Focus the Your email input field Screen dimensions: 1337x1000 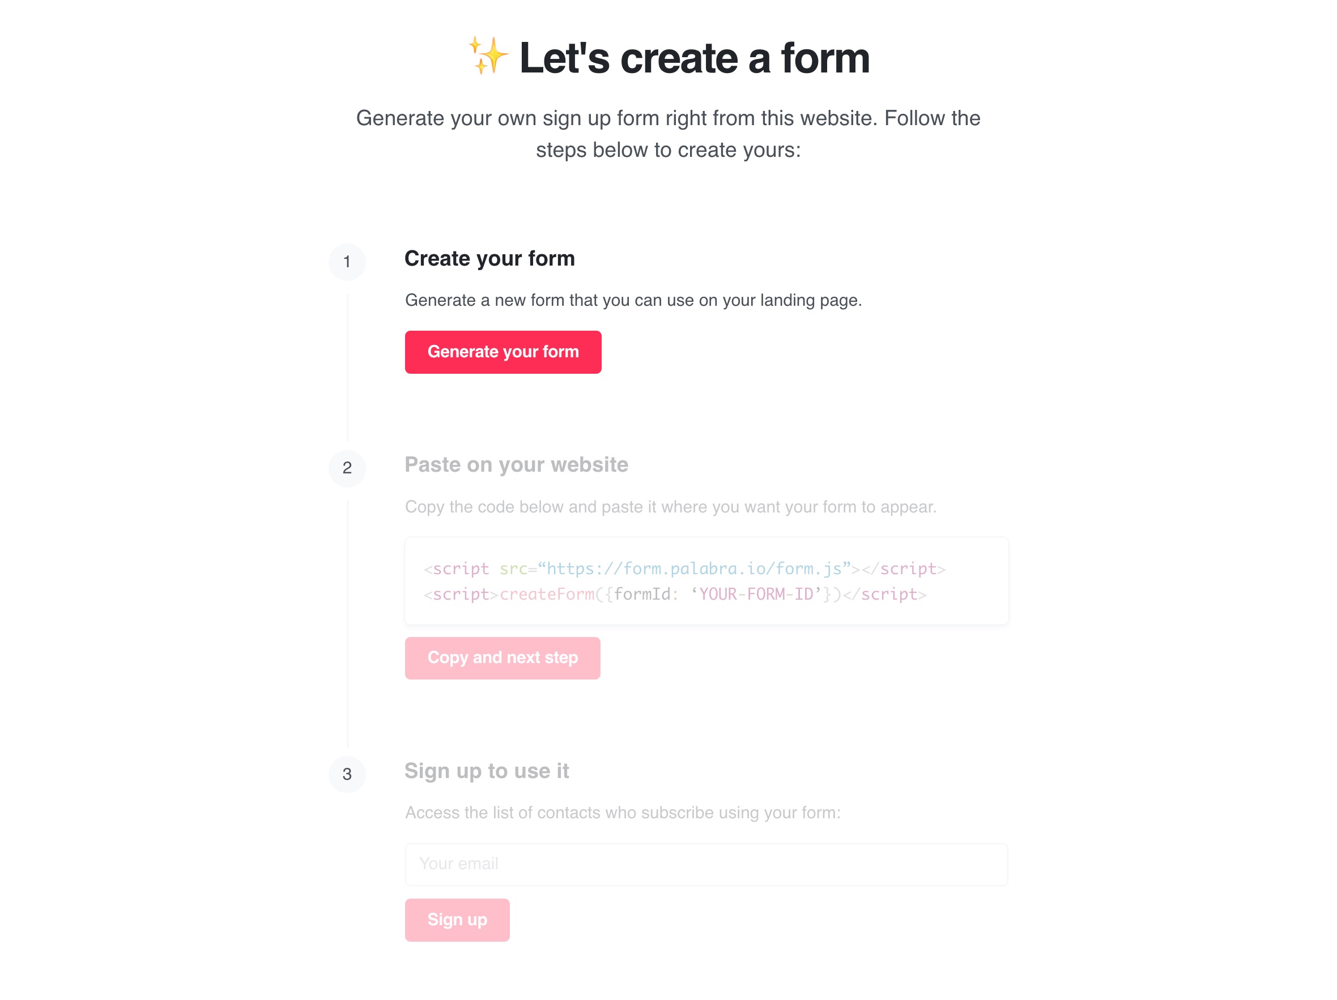[x=706, y=864]
